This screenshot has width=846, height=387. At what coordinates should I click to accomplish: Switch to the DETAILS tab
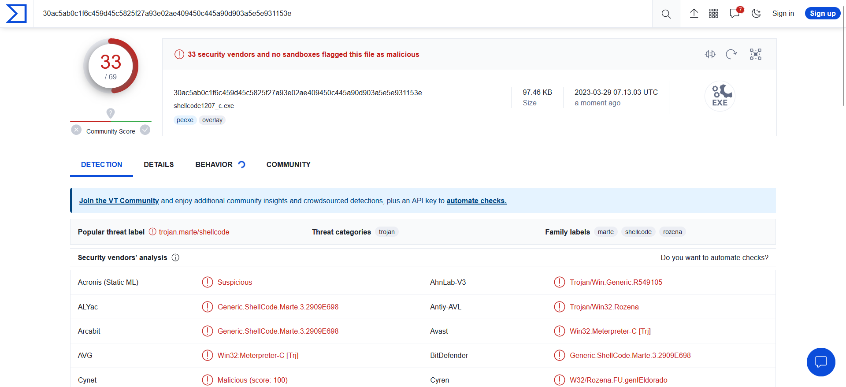(x=159, y=164)
